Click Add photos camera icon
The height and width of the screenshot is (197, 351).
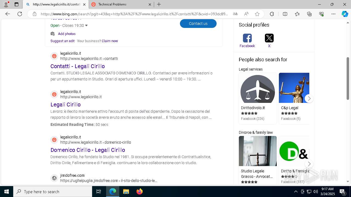coord(53,34)
